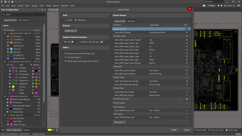Toggle the Generate Reports checkbox
This screenshot has width=242, height=136.
(x=66, y=57)
